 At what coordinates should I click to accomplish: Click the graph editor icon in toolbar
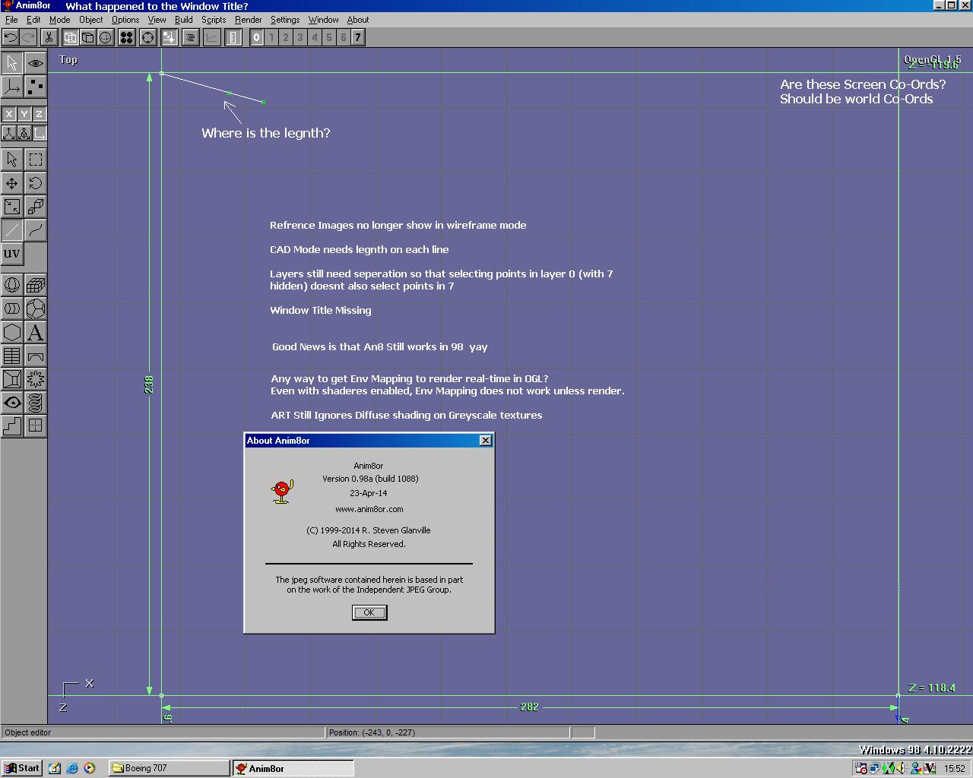click(x=211, y=36)
